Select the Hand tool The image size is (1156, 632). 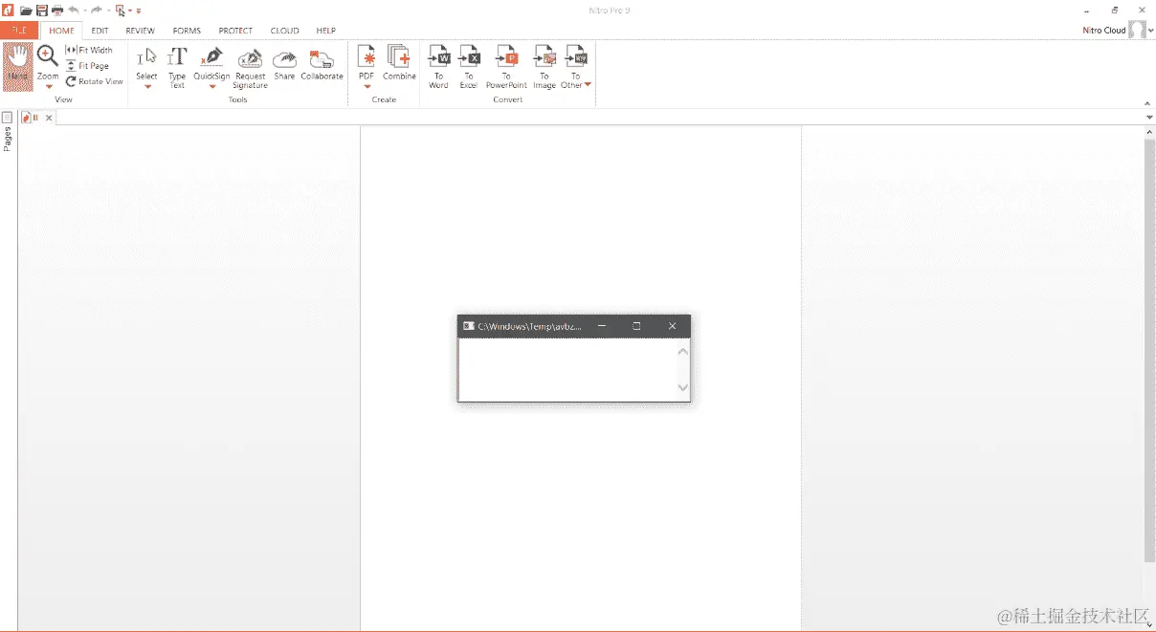17,66
